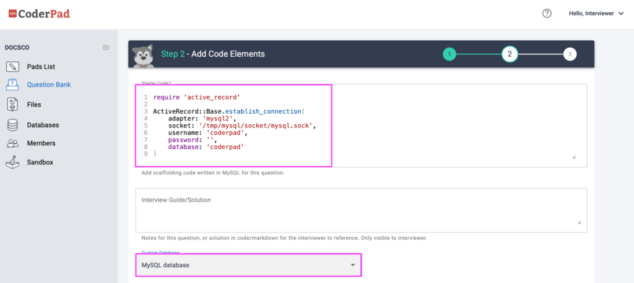
Task: Click the "username: 'coderpad'" code line
Action: (x=207, y=132)
